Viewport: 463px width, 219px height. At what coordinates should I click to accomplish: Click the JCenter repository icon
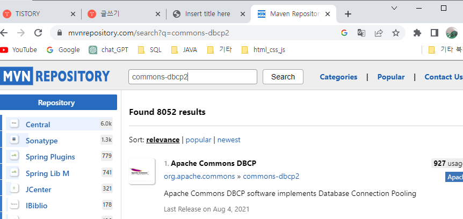click(x=14, y=188)
